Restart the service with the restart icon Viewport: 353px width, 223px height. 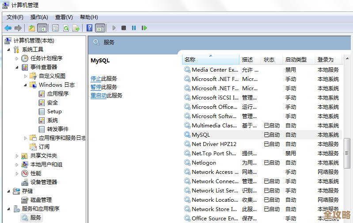[144, 28]
